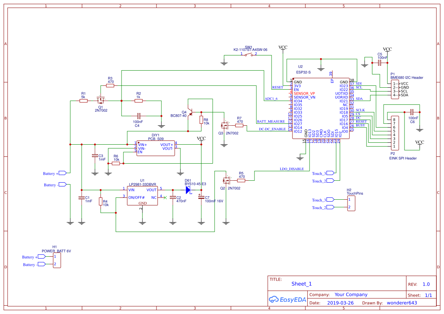The image size is (444, 314).
Task: Select the LDO_DISABLE net label
Action: coord(292,169)
